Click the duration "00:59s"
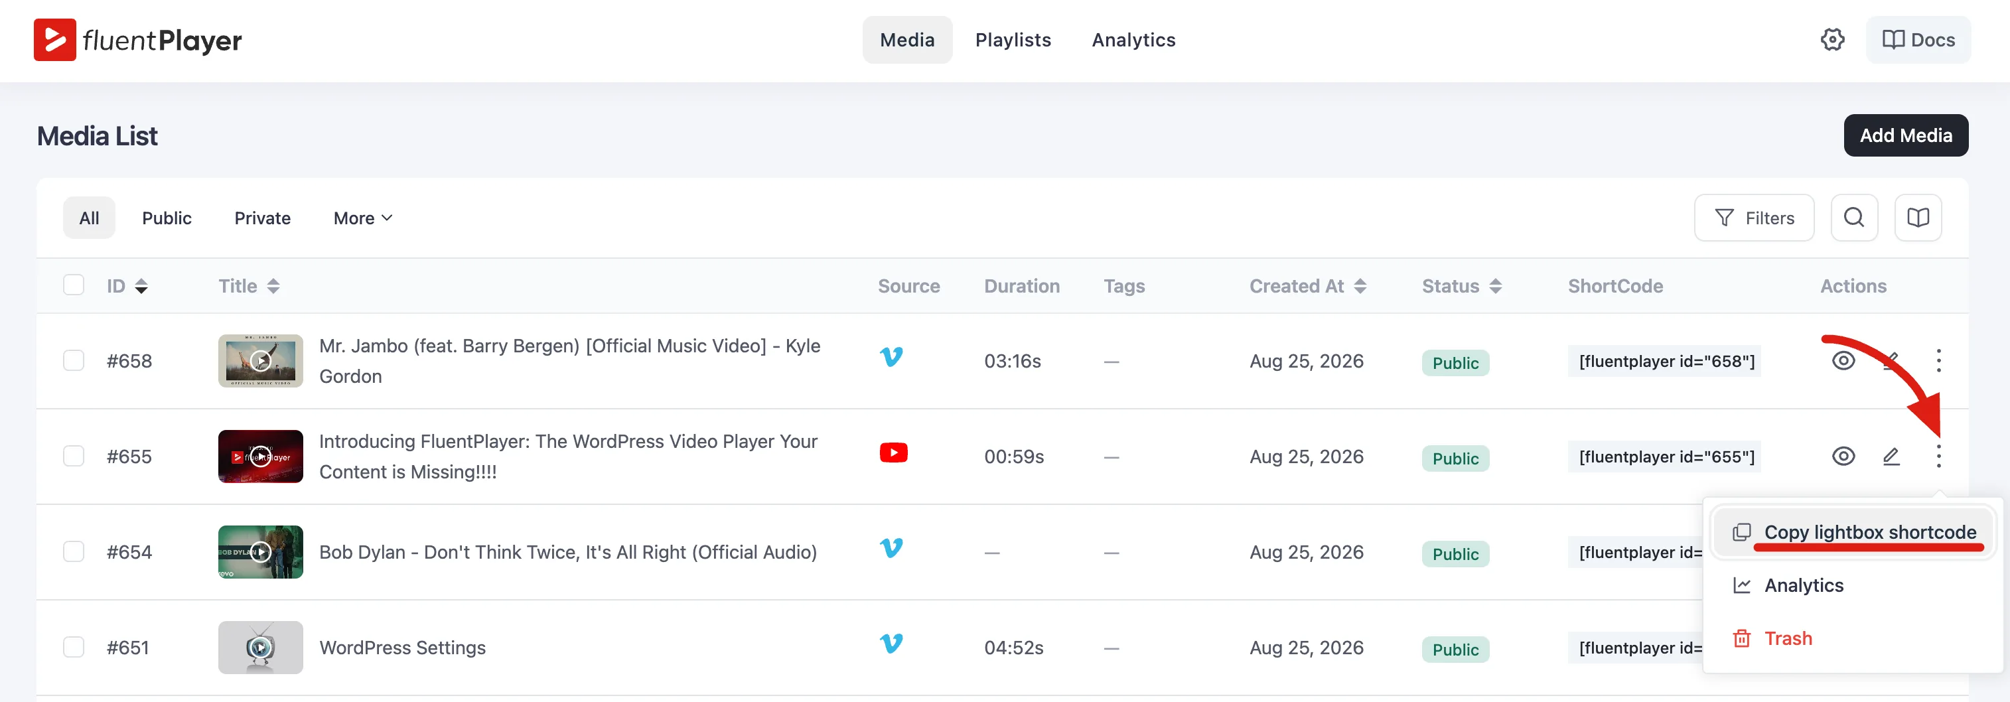 click(1013, 456)
